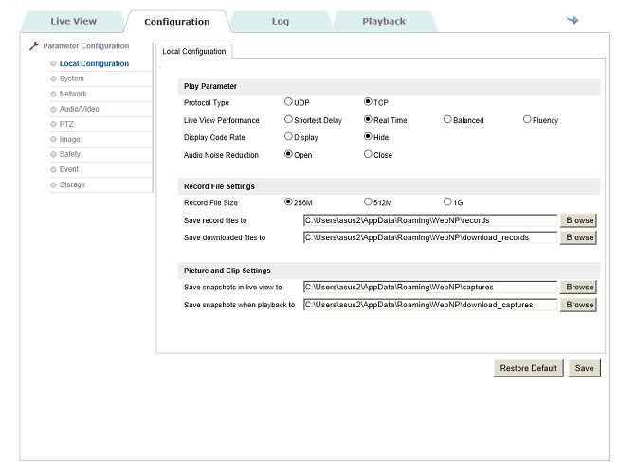This screenshot has width=618, height=472.
Task: Click the Parameter Configuration wrench icon
Action: pyautogui.click(x=34, y=45)
